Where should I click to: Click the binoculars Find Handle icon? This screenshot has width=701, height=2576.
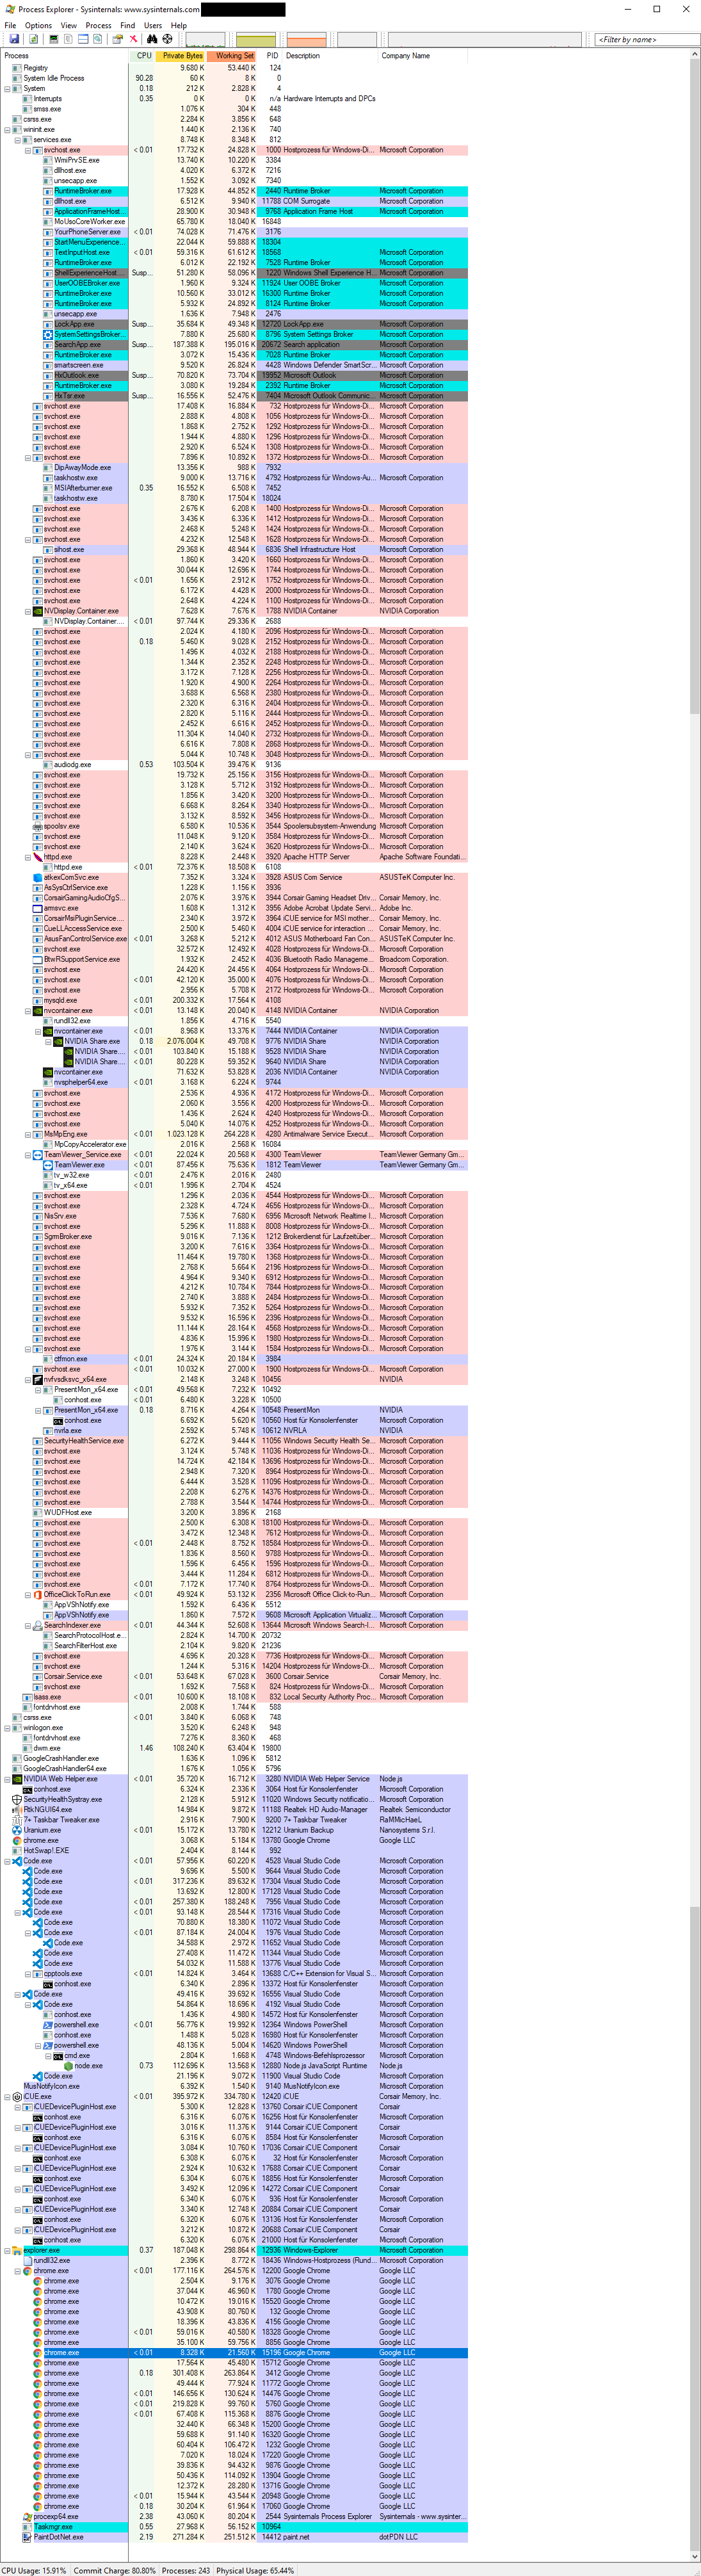pos(152,39)
